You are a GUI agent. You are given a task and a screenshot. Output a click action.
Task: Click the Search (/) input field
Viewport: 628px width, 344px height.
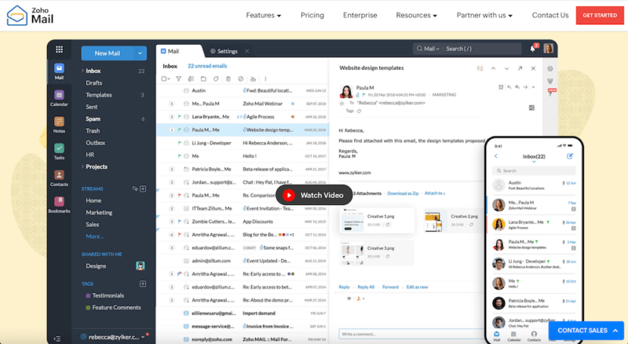click(482, 49)
